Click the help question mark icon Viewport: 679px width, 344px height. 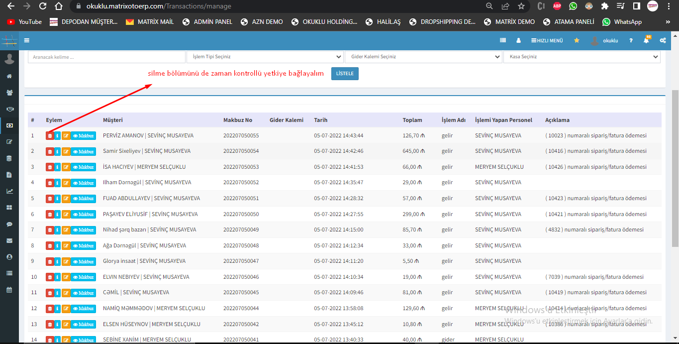tap(631, 40)
